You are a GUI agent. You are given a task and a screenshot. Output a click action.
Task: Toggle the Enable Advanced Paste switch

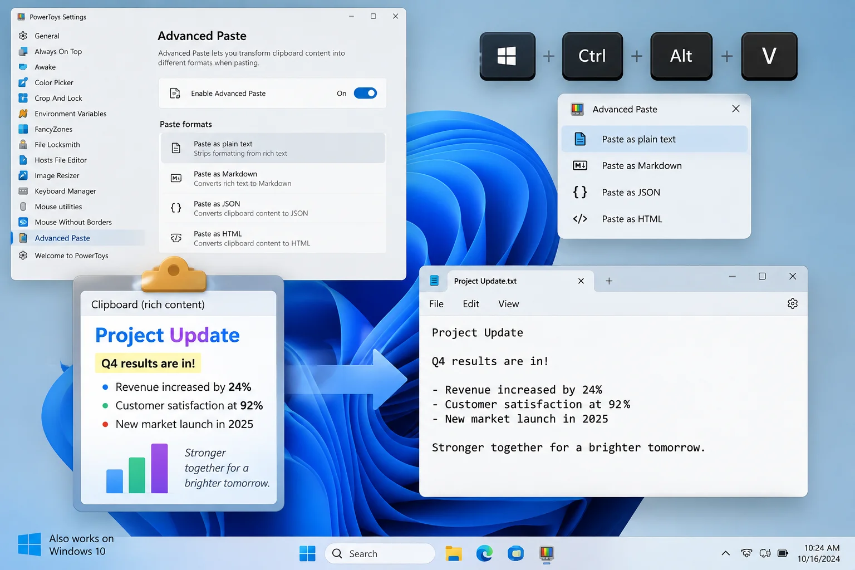click(x=365, y=94)
